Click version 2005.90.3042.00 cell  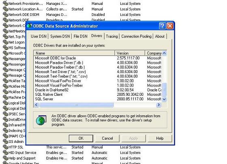[x=130, y=95]
